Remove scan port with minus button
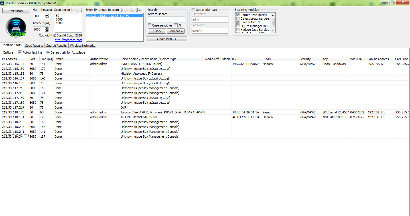Image resolution: width=410 pixels, height=216 pixels. coord(79,10)
